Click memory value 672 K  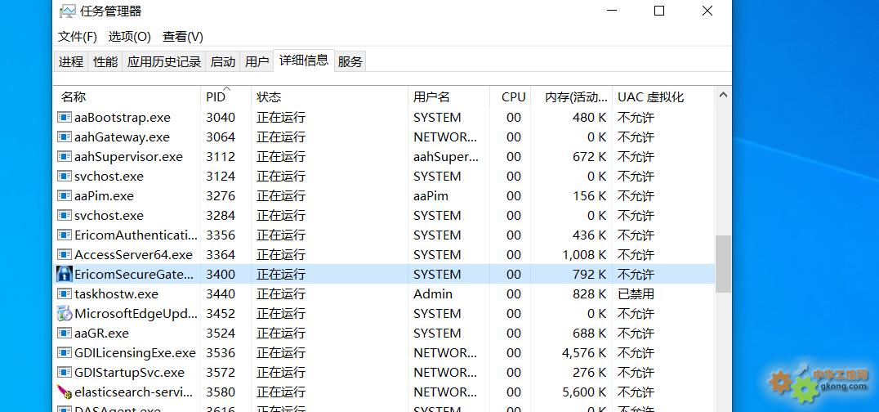[590, 157]
